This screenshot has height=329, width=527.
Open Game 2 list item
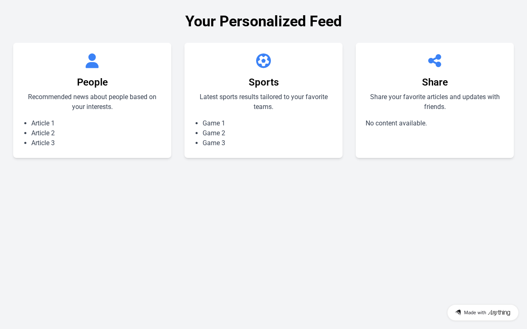(214, 133)
